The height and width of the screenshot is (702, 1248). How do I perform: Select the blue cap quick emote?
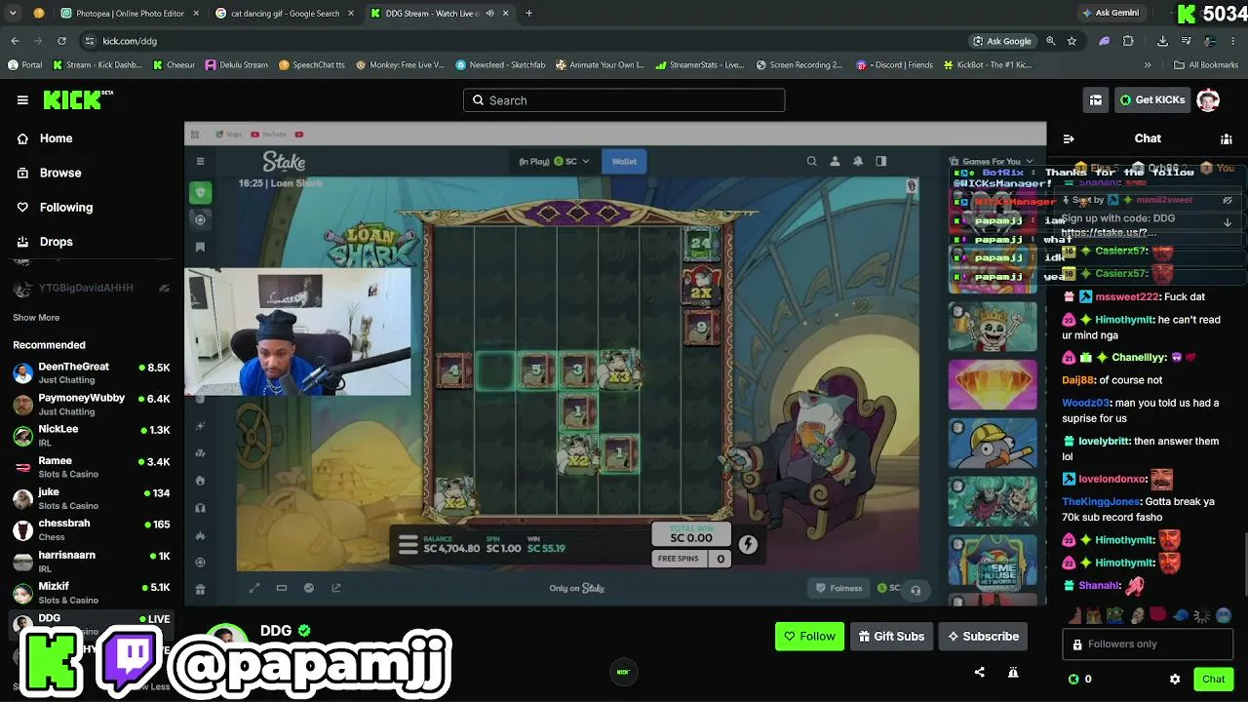coord(1180,615)
